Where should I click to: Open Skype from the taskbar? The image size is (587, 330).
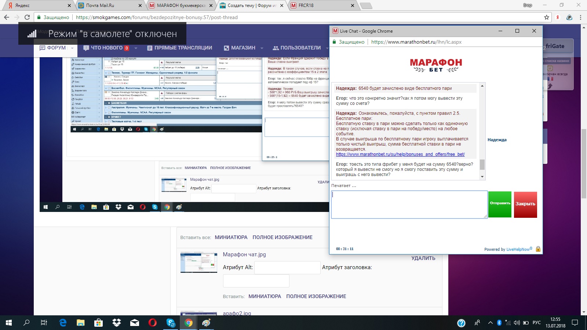tap(171, 323)
